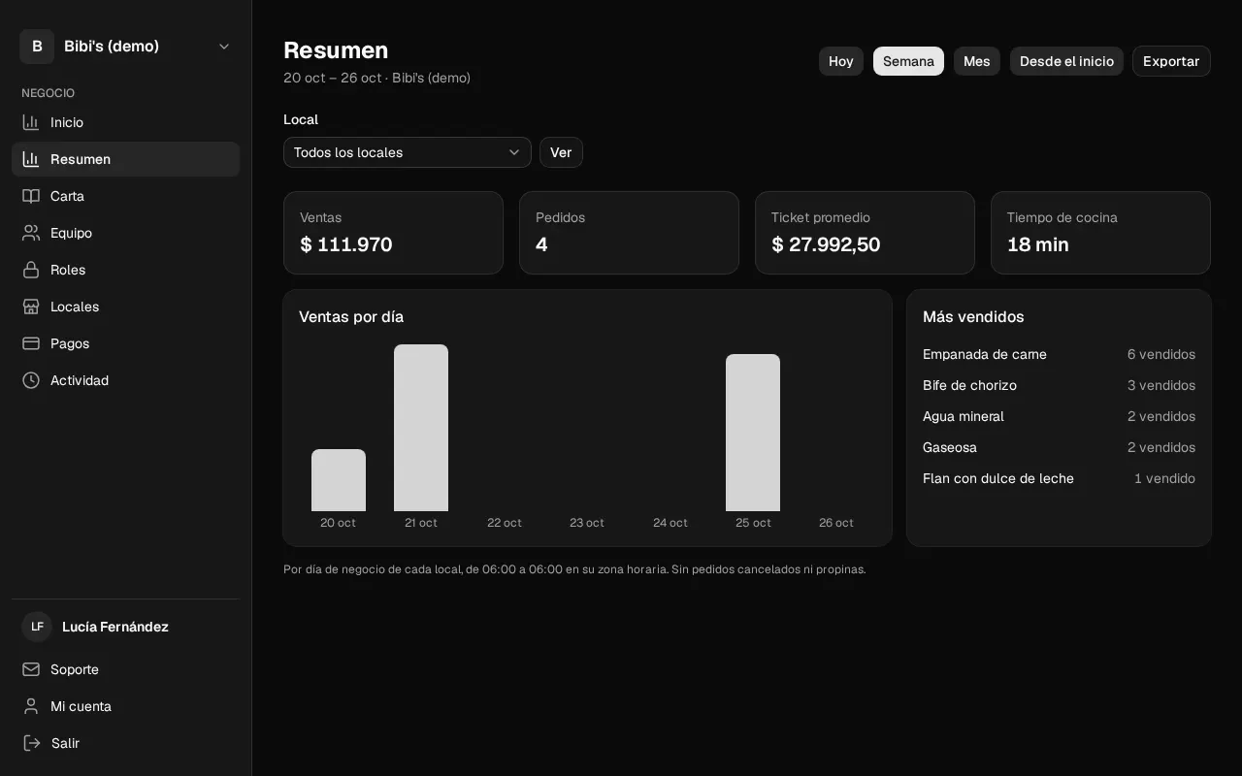Click the Exportar button
The width and height of the screenshot is (1242, 776).
pos(1171,61)
